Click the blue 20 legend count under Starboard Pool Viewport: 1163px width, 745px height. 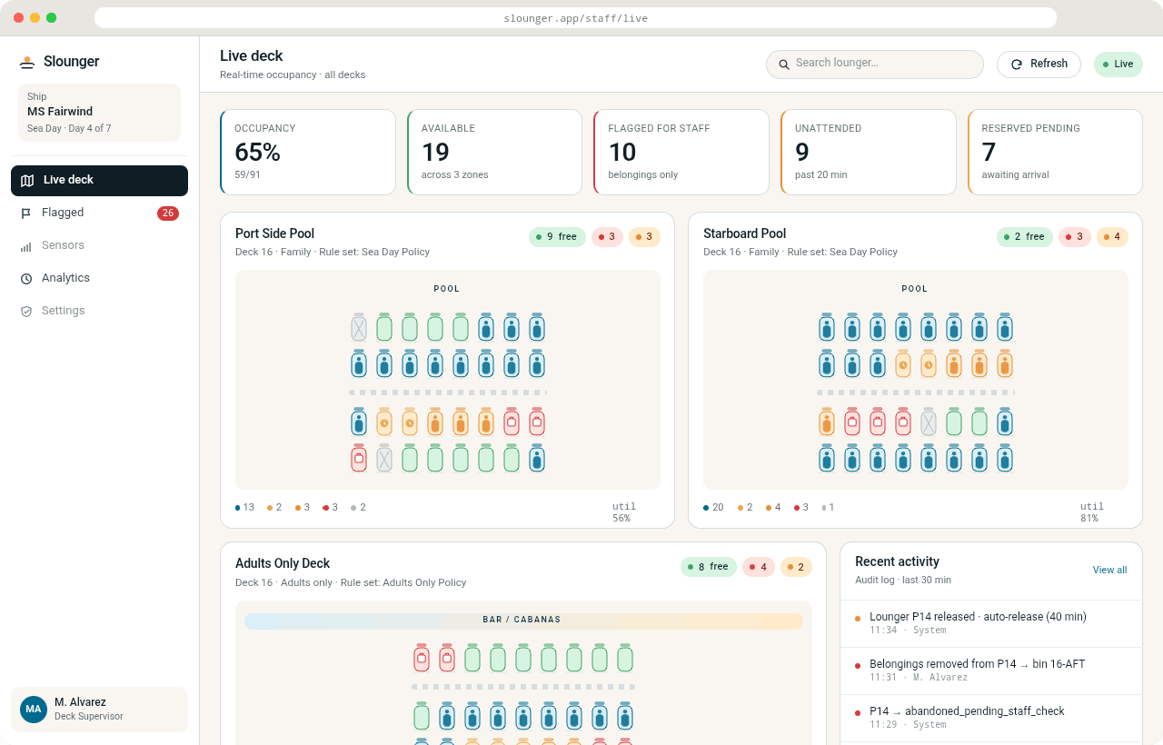point(713,507)
